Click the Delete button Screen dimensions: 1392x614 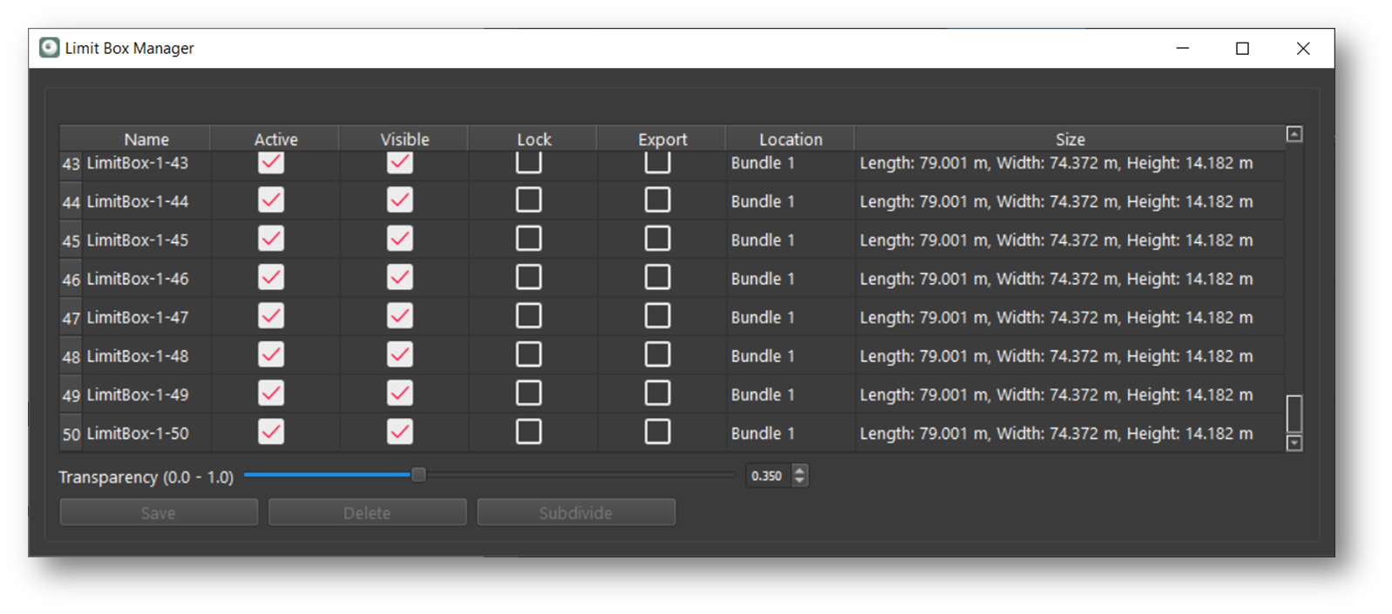(367, 513)
